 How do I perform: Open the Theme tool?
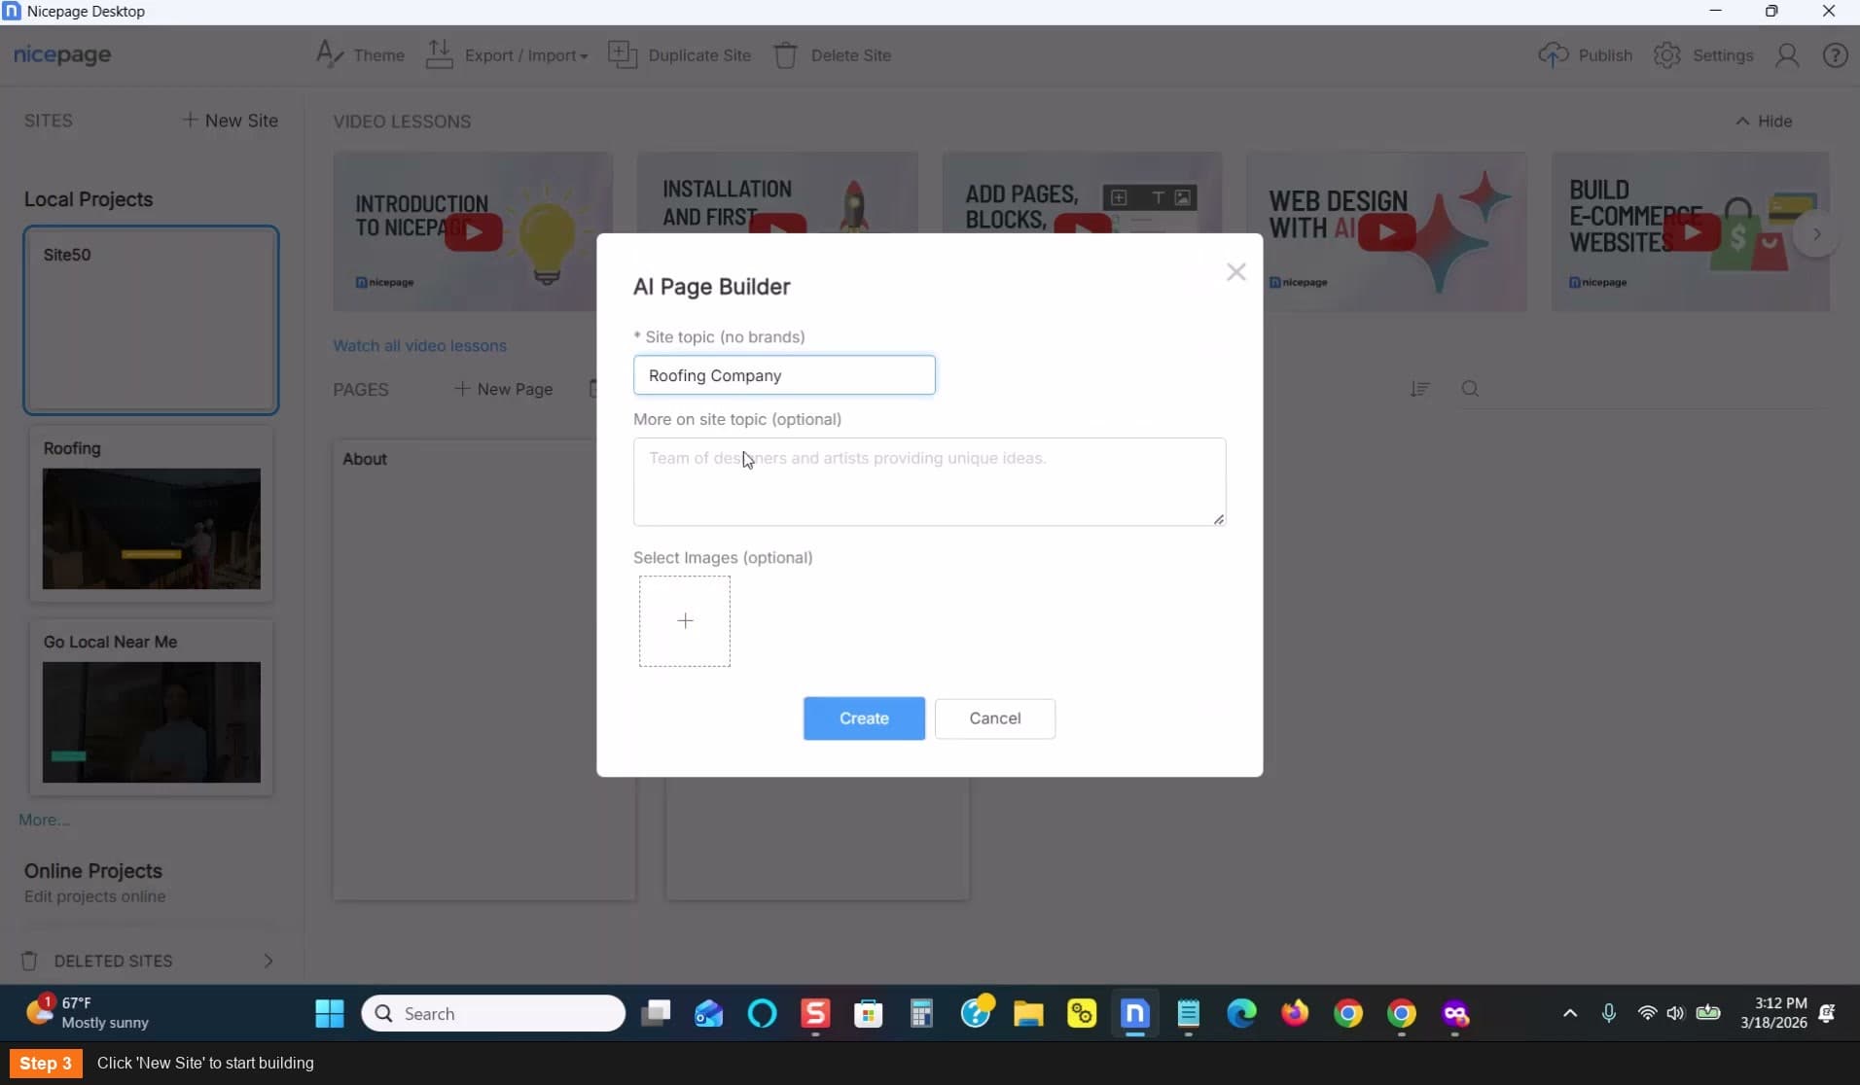tap(360, 55)
